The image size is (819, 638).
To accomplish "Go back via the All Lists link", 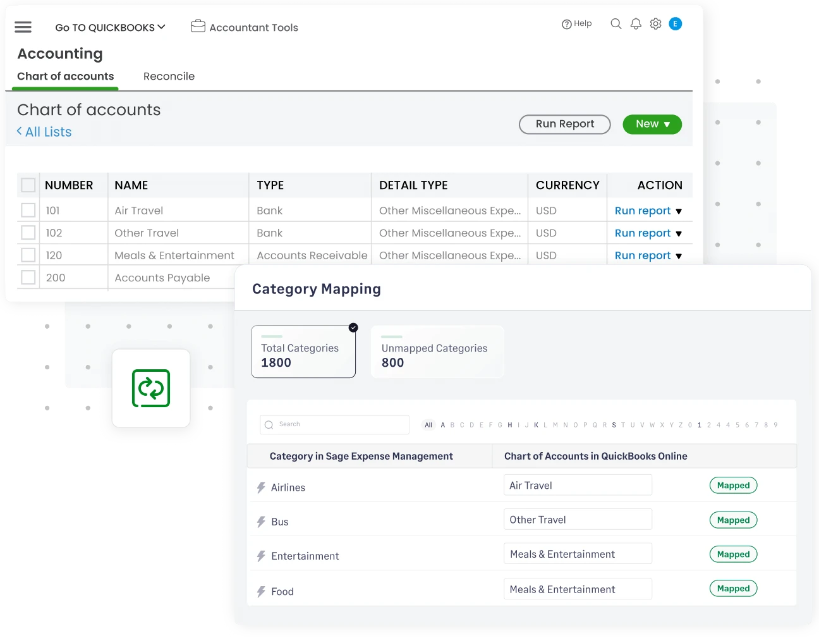I will tap(44, 132).
